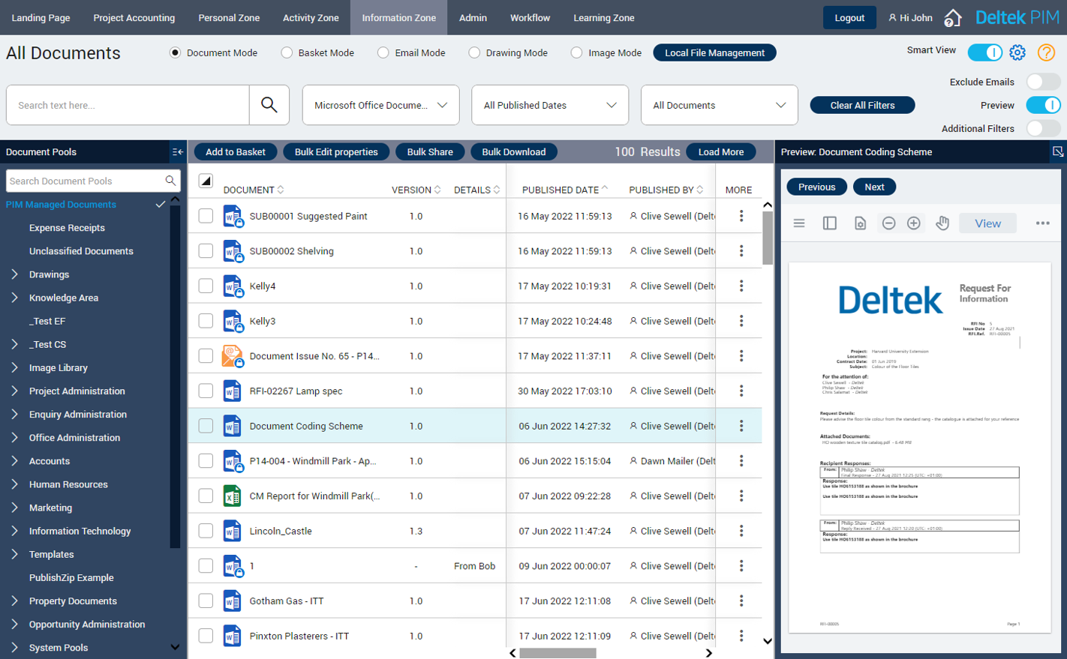Turn on the Exclude Emails toggle
This screenshot has width=1067, height=659.
pos(1042,82)
